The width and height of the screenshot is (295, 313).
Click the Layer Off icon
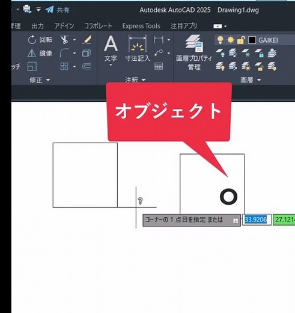coord(220,53)
